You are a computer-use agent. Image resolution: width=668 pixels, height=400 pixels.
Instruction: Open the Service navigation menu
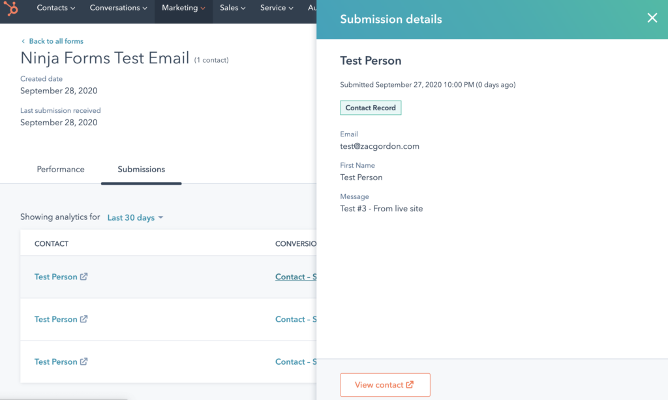(277, 8)
